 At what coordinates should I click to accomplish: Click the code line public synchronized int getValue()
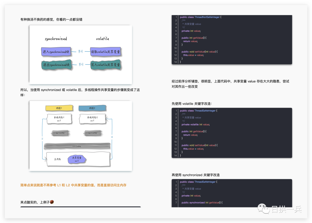coord(202,203)
